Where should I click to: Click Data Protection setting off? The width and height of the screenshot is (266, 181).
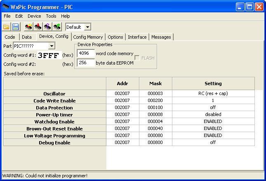[213, 107]
